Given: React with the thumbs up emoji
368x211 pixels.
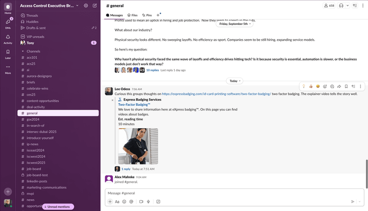Looking at the screenshot, I should click(311, 87).
